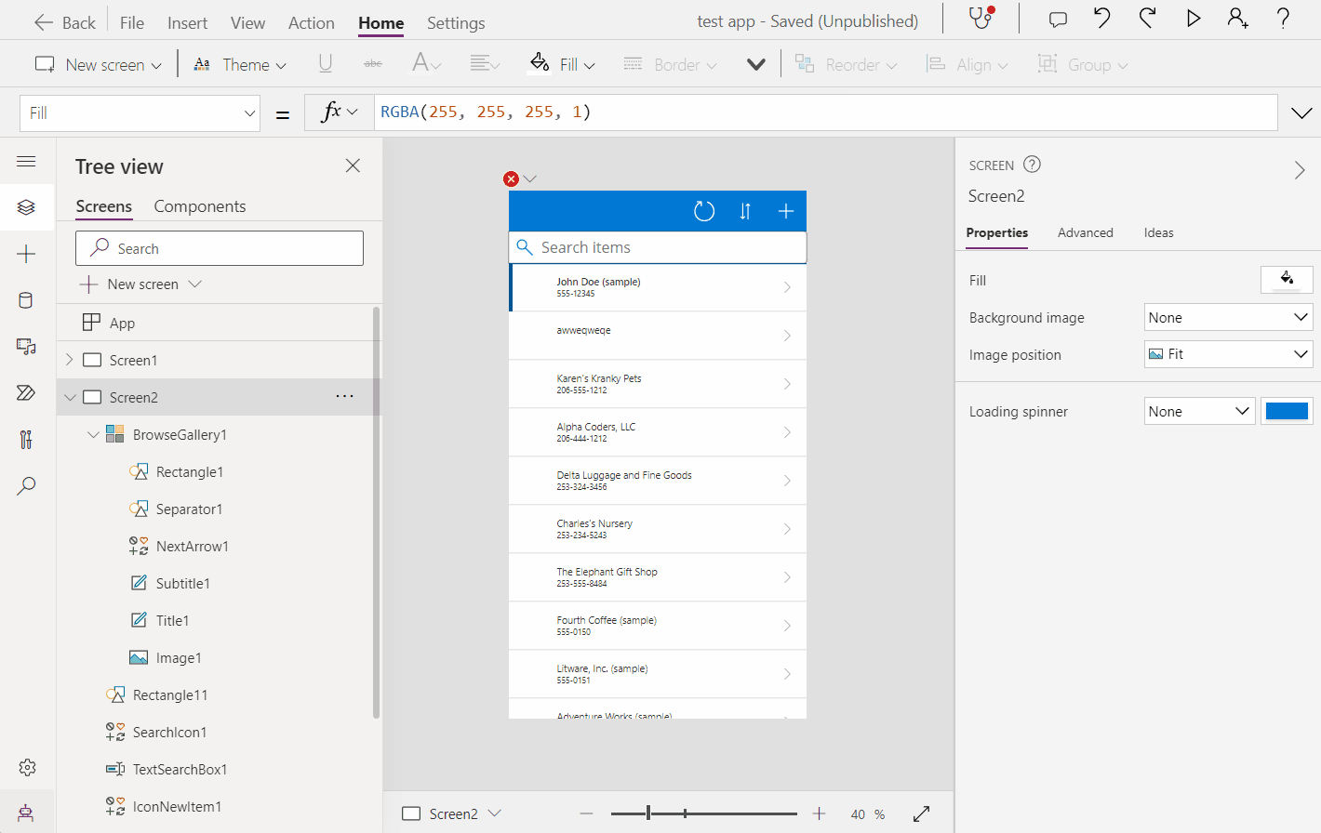Image resolution: width=1321 pixels, height=833 pixels.
Task: Open the Search pane on left rail
Action: [27, 485]
